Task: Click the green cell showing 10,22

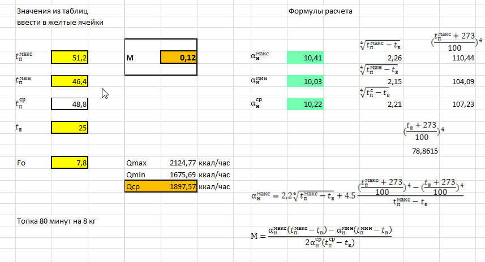Action: 306,104
